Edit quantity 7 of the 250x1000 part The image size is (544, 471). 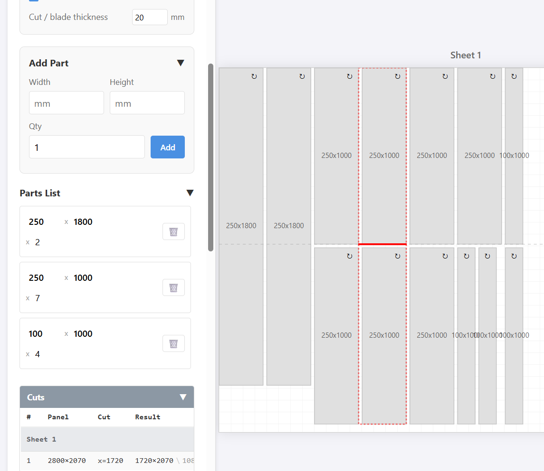38,298
